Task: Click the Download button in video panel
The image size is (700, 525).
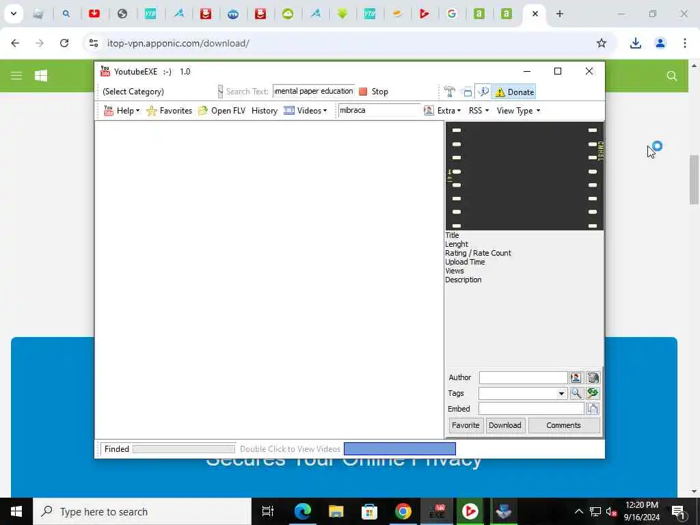Action: [x=505, y=425]
